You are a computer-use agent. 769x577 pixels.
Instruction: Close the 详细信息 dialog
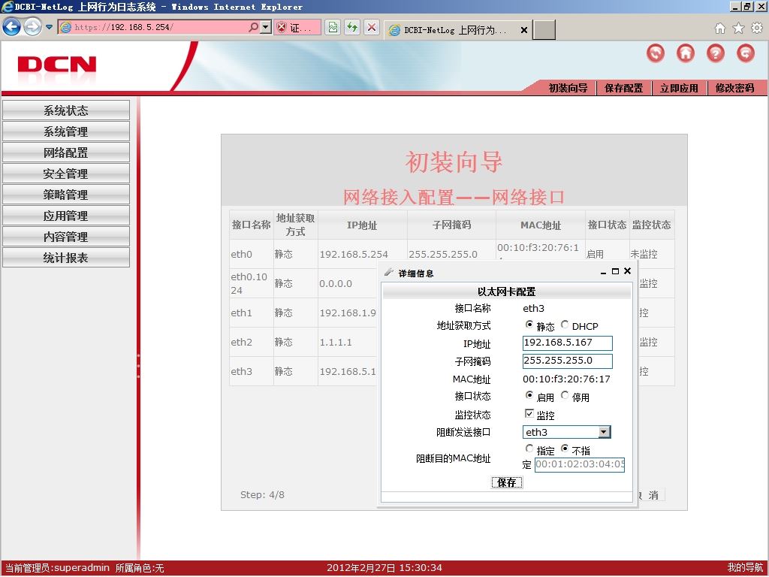(627, 270)
